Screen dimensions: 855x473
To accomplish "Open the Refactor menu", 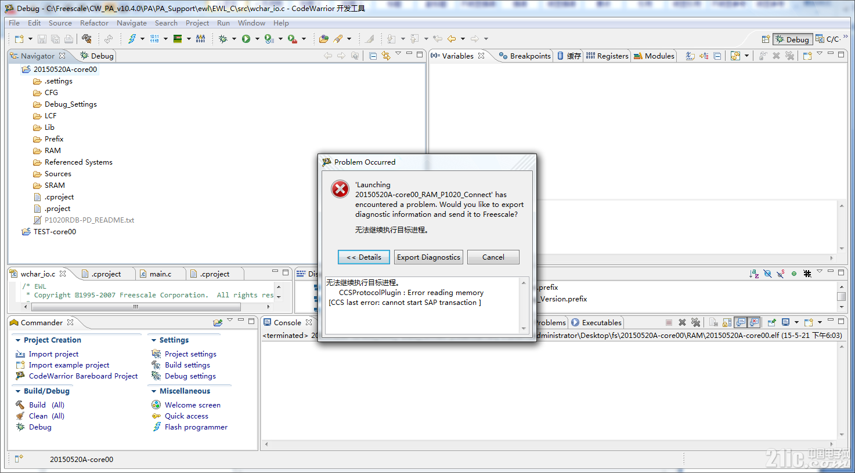I will (94, 23).
